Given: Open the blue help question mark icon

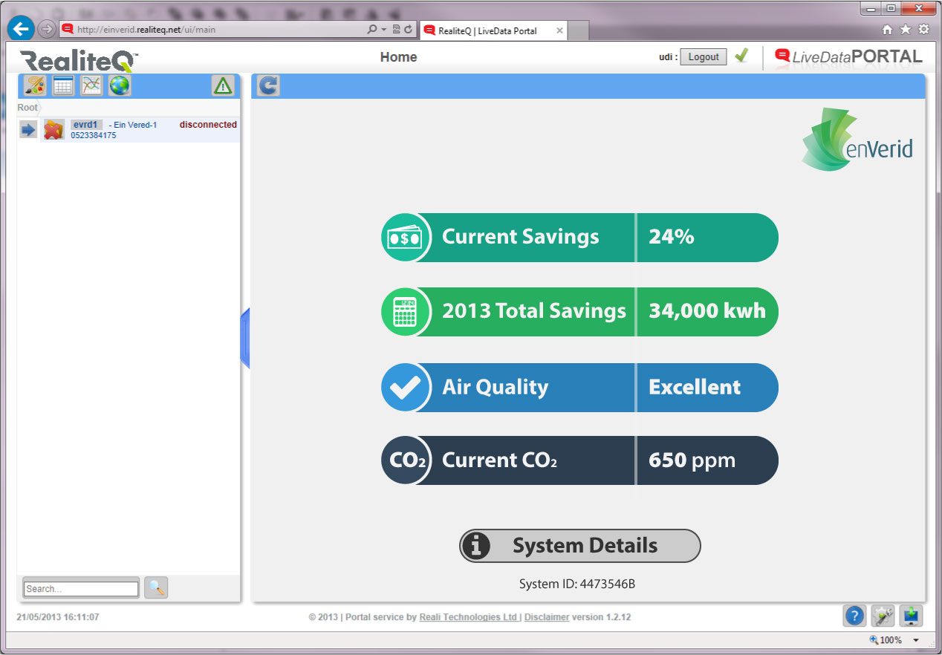Looking at the screenshot, I should (854, 616).
